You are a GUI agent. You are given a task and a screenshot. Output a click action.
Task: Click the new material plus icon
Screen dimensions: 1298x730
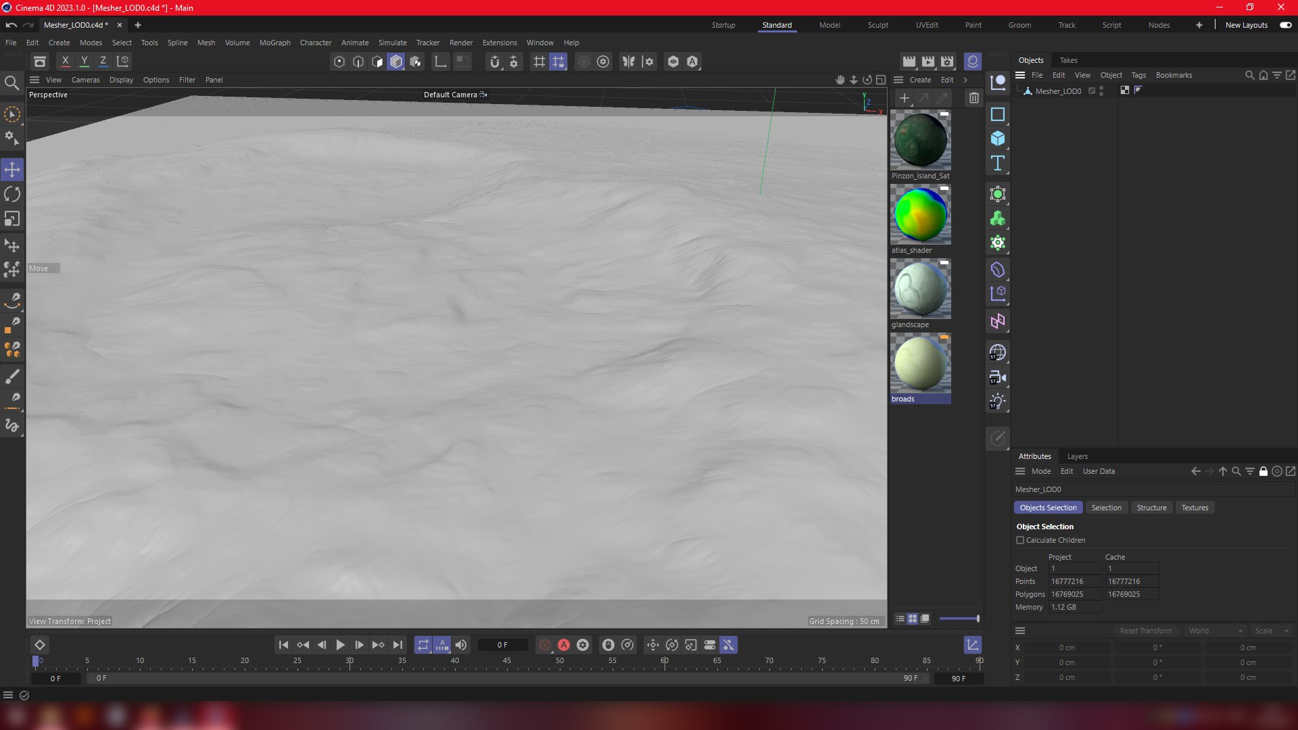pyautogui.click(x=905, y=98)
